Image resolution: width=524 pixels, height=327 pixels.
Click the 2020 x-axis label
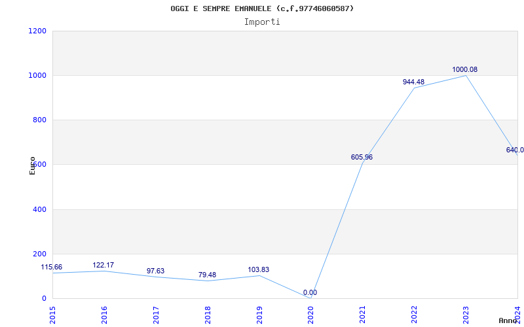(310, 315)
